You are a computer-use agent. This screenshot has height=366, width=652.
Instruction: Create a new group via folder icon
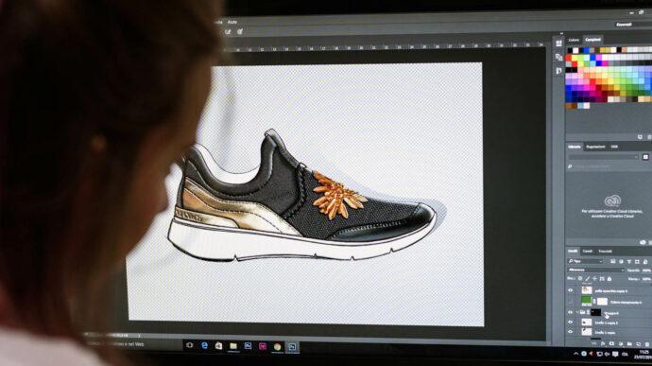tap(629, 344)
